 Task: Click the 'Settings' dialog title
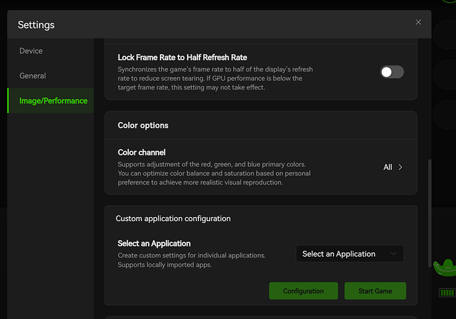(36, 24)
